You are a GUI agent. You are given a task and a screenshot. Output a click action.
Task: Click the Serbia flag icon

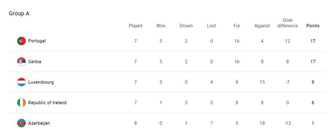[21, 62]
